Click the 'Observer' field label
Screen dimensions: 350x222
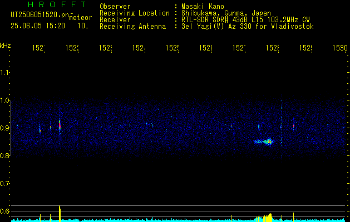coord(115,7)
